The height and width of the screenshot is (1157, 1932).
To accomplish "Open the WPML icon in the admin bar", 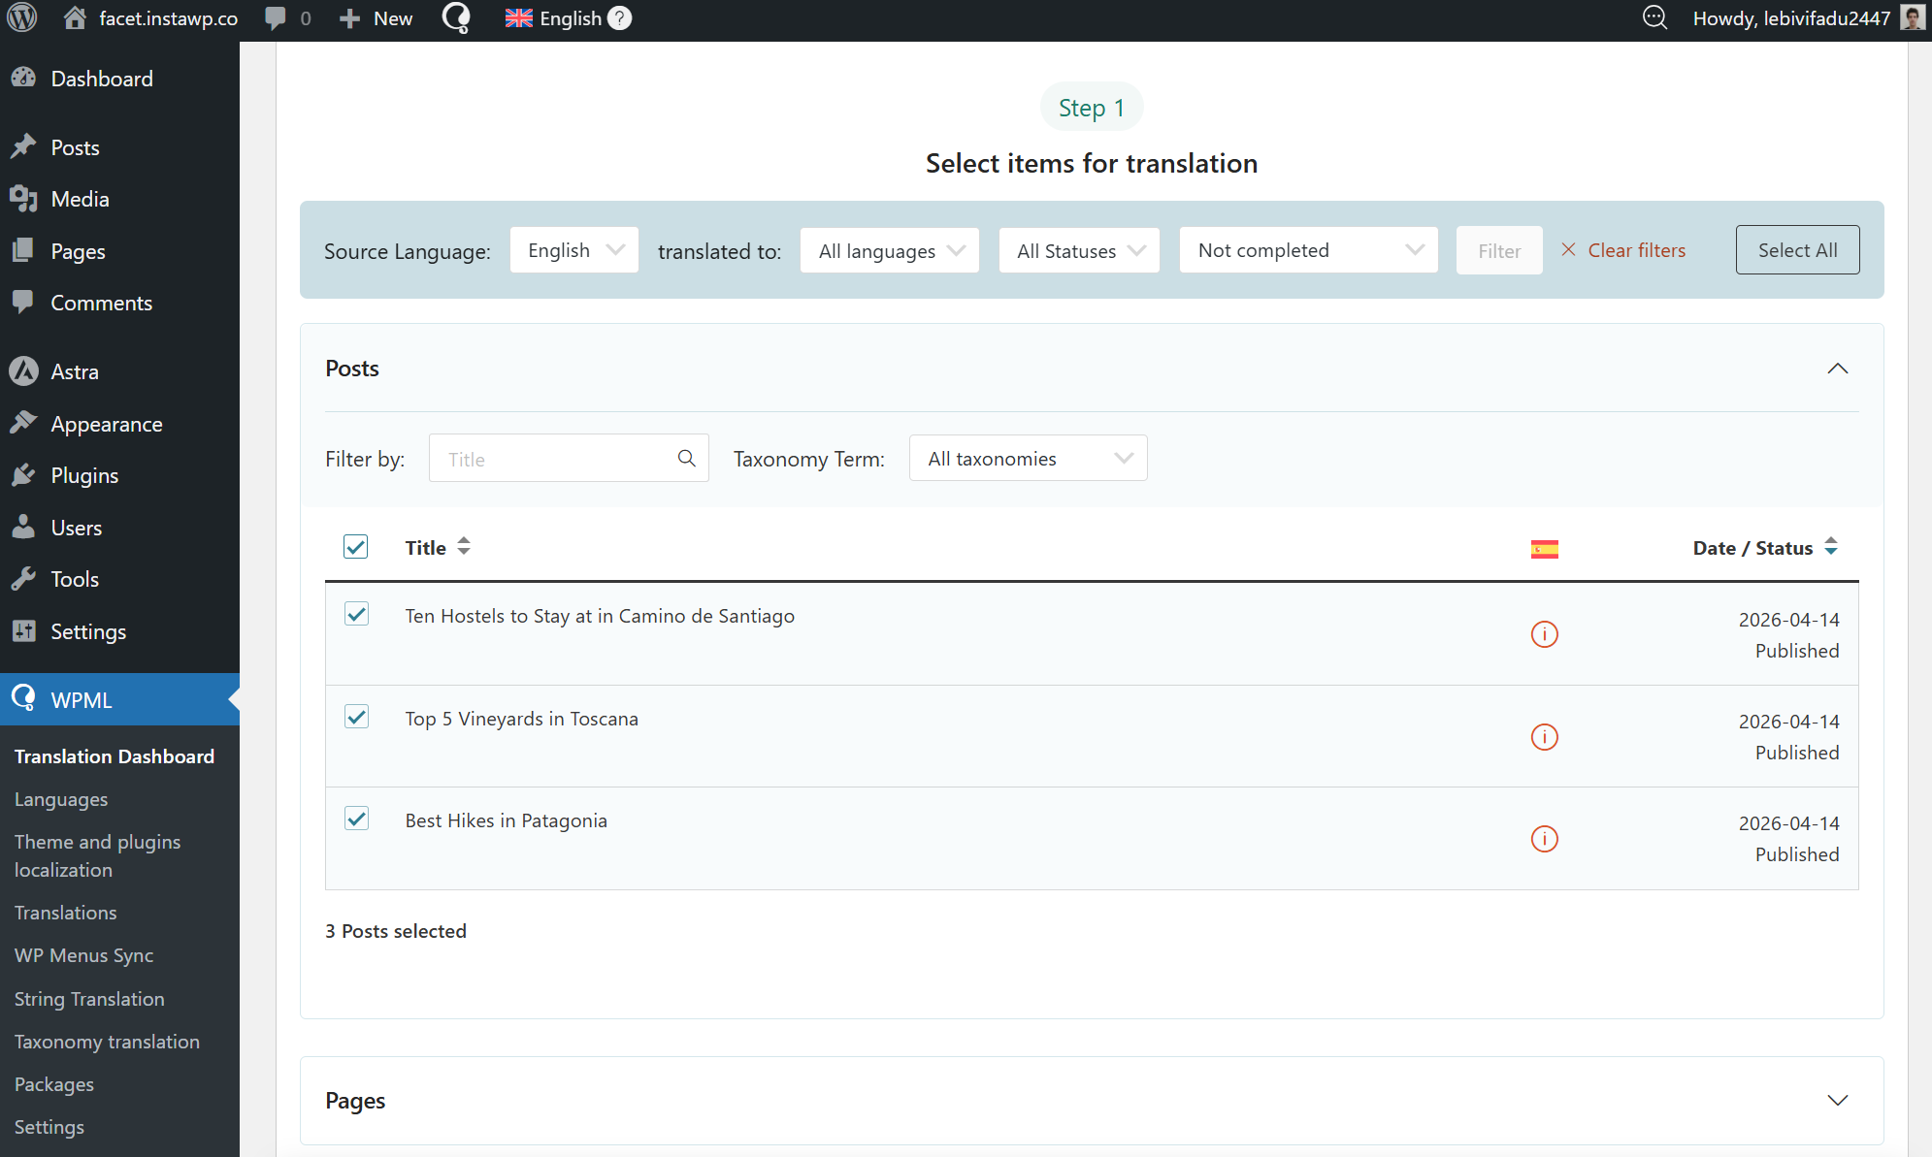I will pyautogui.click(x=456, y=17).
